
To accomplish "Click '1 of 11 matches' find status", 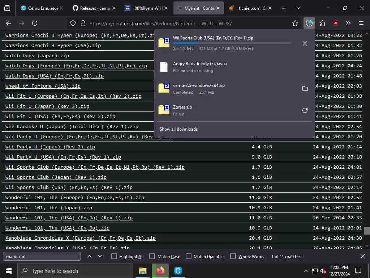I will (x=286, y=256).
